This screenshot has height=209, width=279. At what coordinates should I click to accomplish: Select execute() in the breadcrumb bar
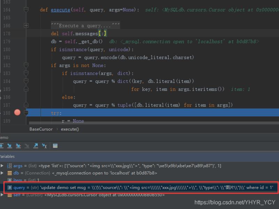pyautogui.click(x=70, y=129)
